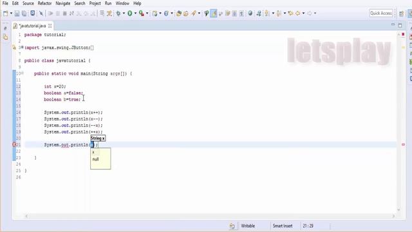This screenshot has width=412, height=232.
Task: Click the Debug bug icon
Action: pos(118,14)
